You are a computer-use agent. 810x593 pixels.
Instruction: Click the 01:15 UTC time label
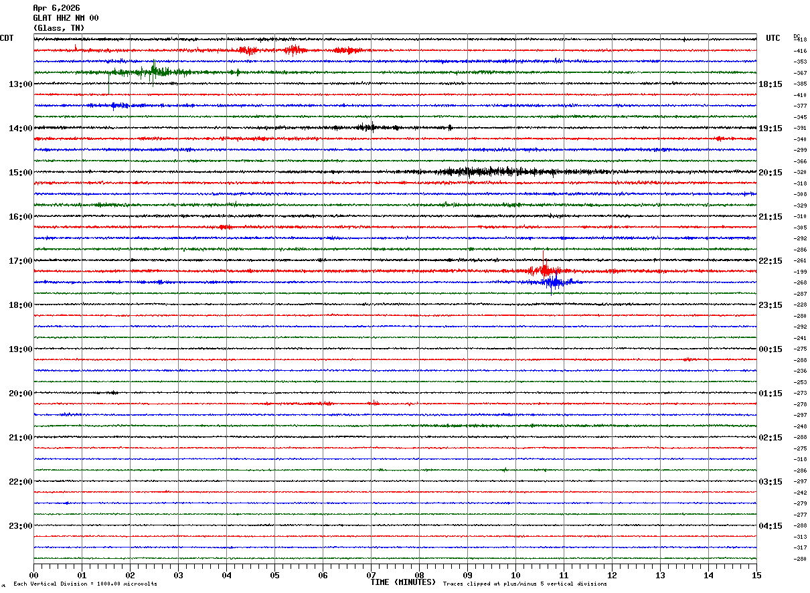[x=771, y=394]
